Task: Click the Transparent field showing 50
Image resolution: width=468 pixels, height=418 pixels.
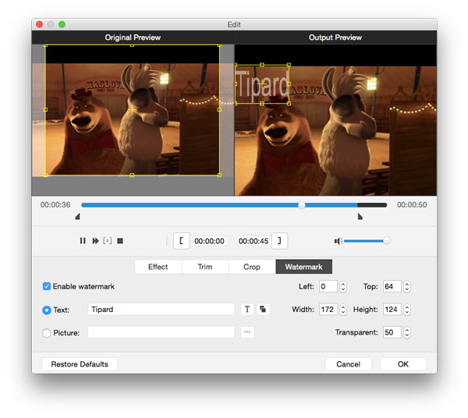Action: (392, 332)
